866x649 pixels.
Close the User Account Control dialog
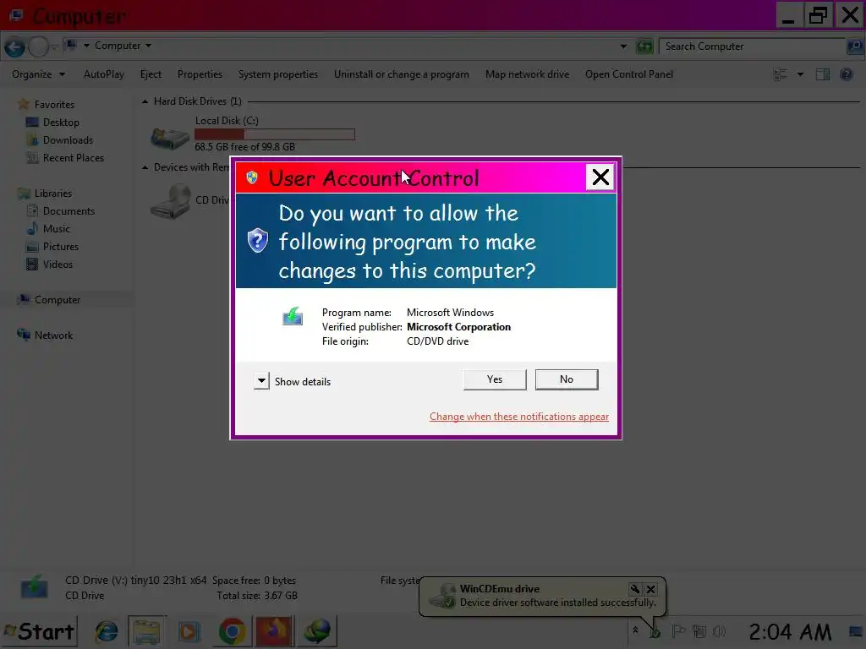pos(600,177)
